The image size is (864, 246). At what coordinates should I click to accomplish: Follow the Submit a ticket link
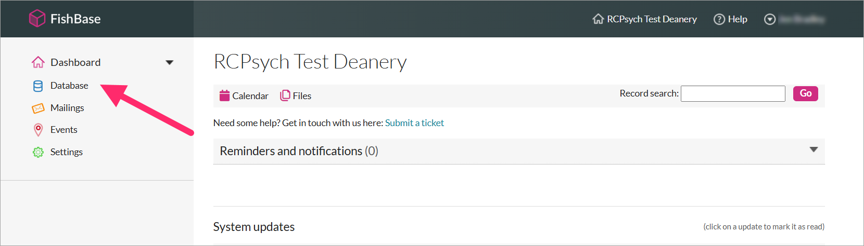click(x=414, y=123)
